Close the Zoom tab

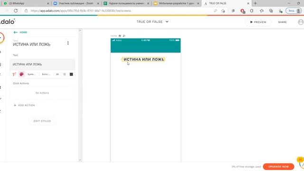[98, 3]
